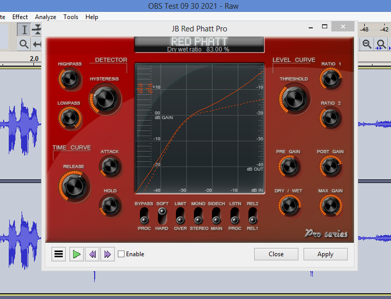Click the MAX GAIN knob
This screenshot has width=391, height=299.
point(331,206)
